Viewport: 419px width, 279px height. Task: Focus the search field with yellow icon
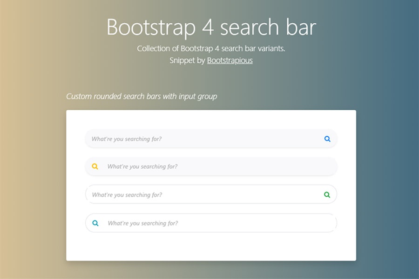click(211, 166)
